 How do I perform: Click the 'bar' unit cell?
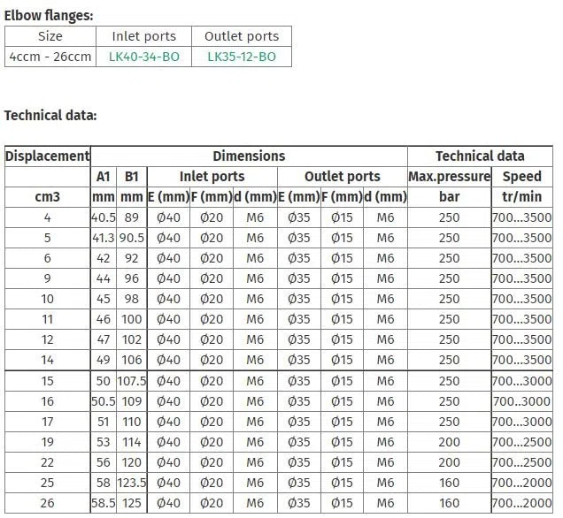[449, 197]
